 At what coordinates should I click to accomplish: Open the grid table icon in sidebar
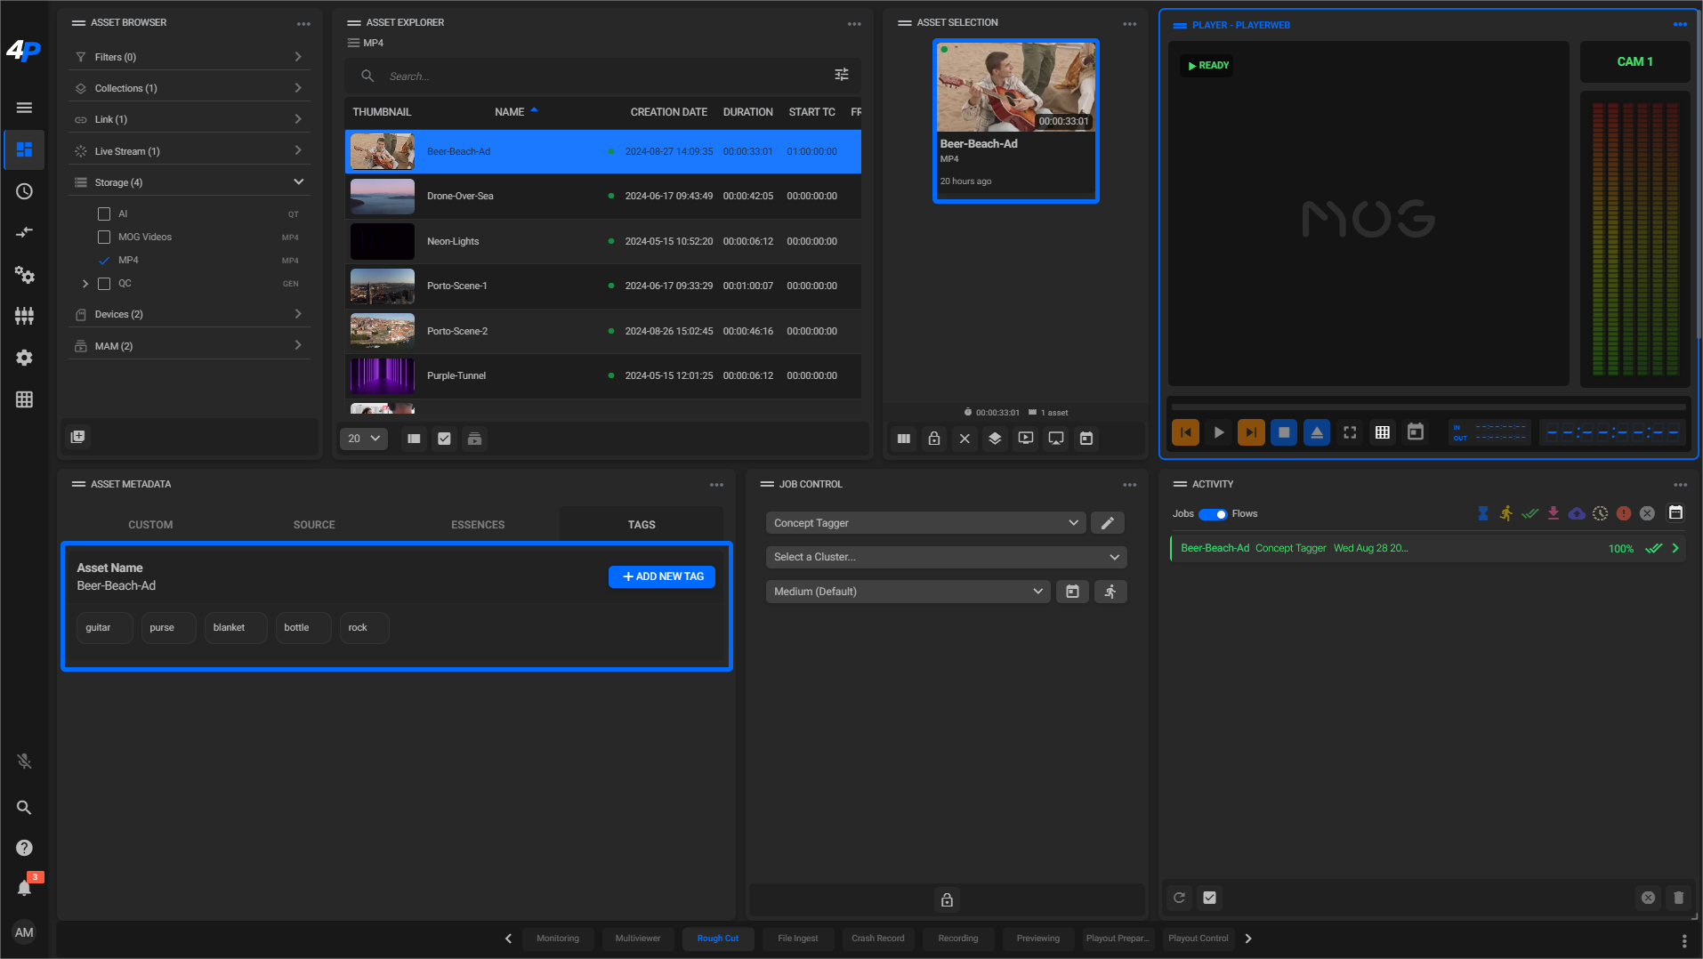coord(24,399)
